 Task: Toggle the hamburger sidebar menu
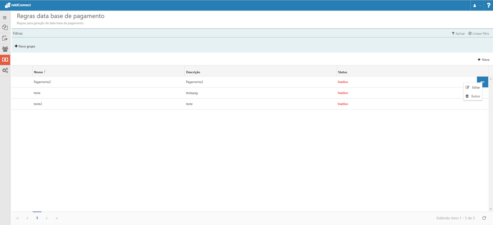pyautogui.click(x=5, y=18)
